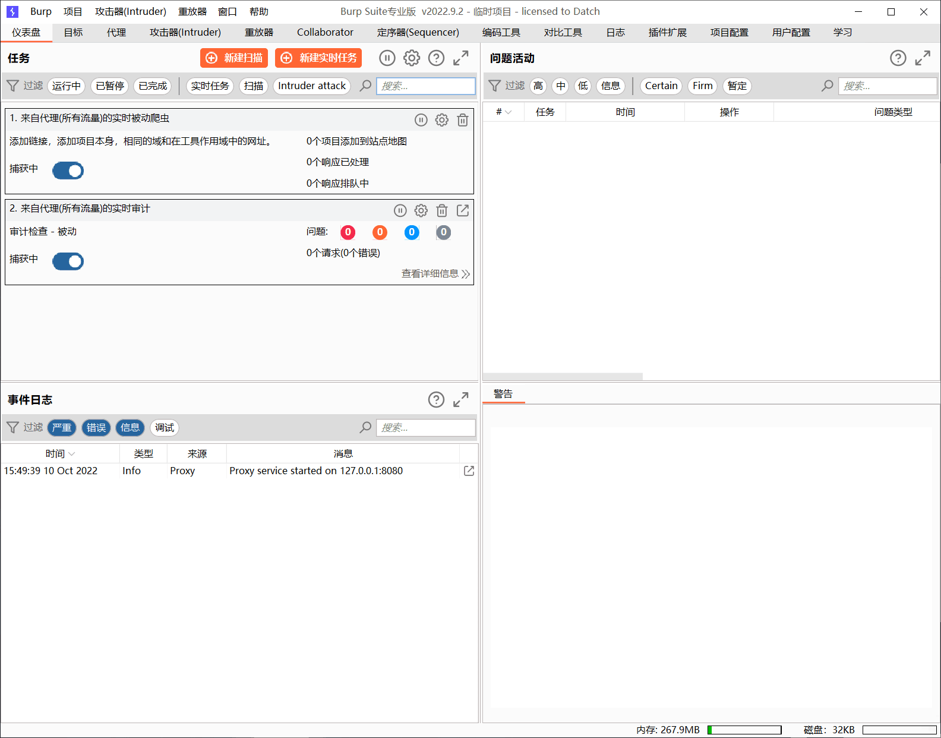Image resolution: width=941 pixels, height=738 pixels.
Task: Toggle capturing switch for task 1 crawl
Action: tap(68, 171)
